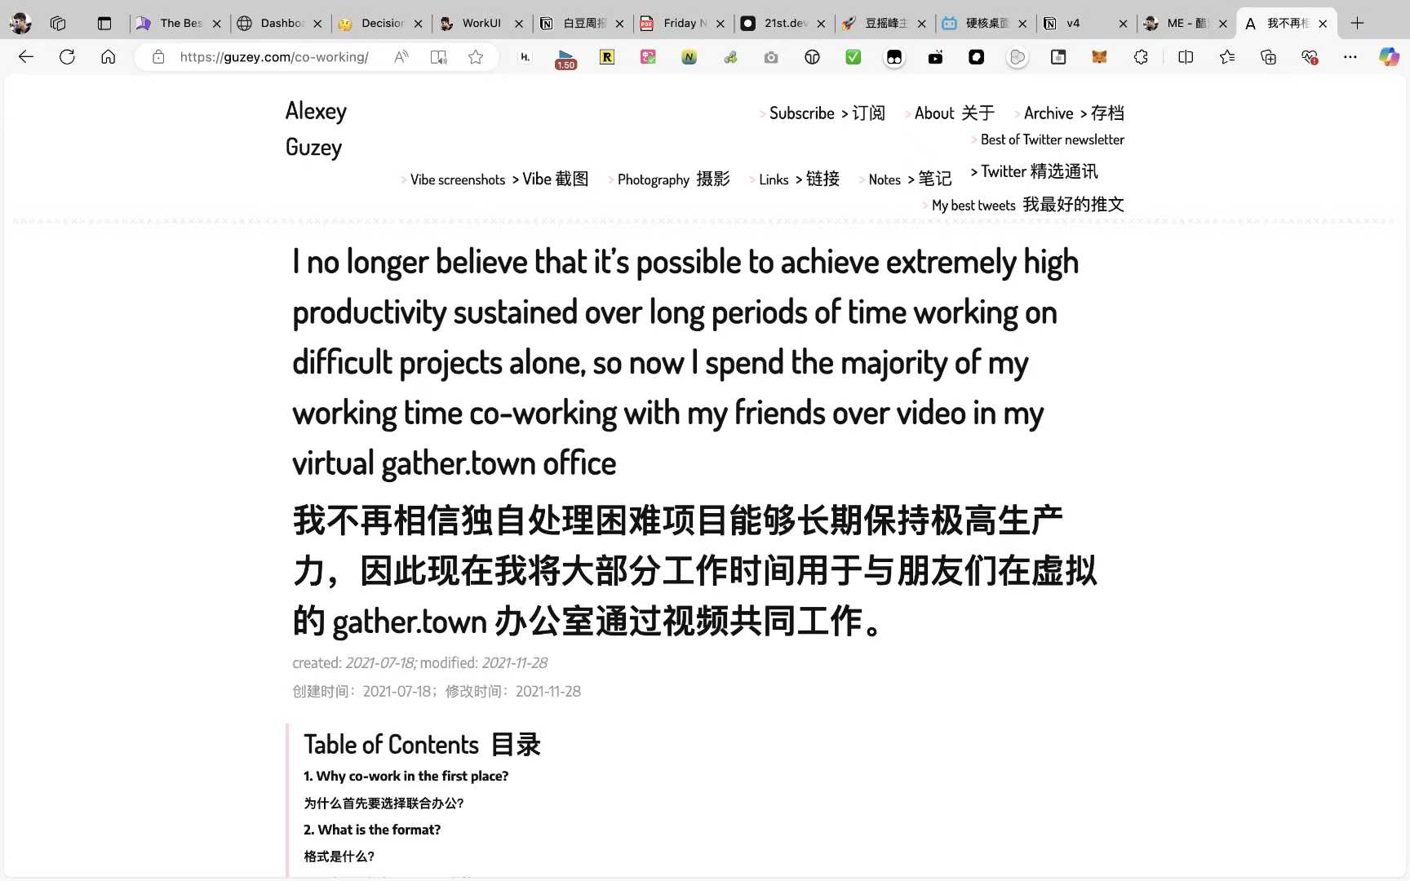Open the browser home page
1410x881 pixels.
pyautogui.click(x=108, y=57)
